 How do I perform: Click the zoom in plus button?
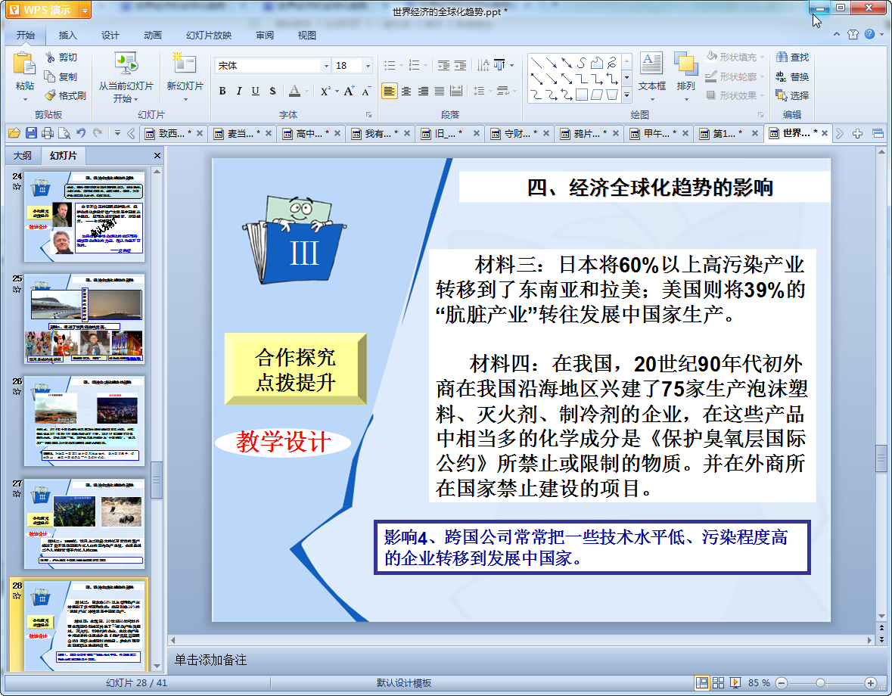click(x=870, y=683)
